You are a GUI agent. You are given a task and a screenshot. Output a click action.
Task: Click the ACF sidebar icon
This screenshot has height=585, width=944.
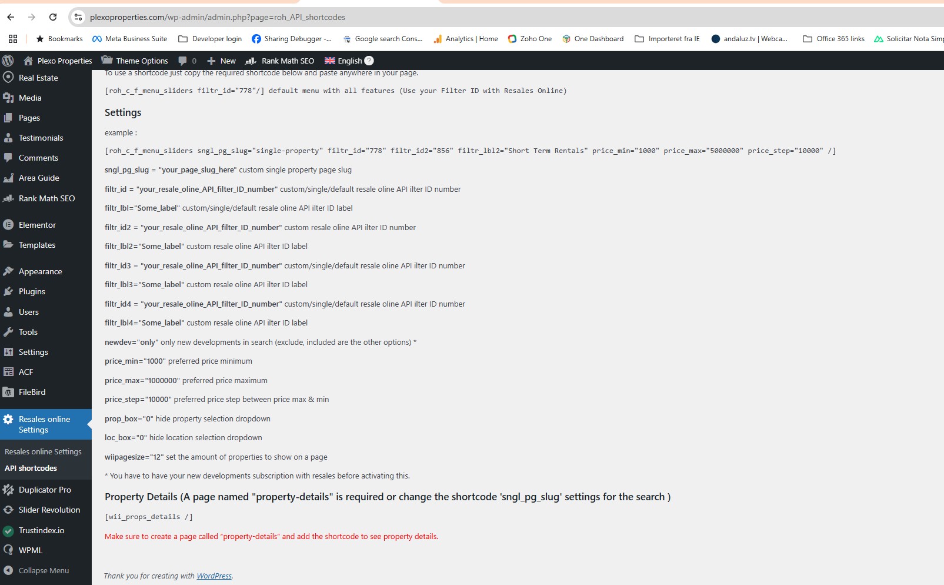coord(8,372)
